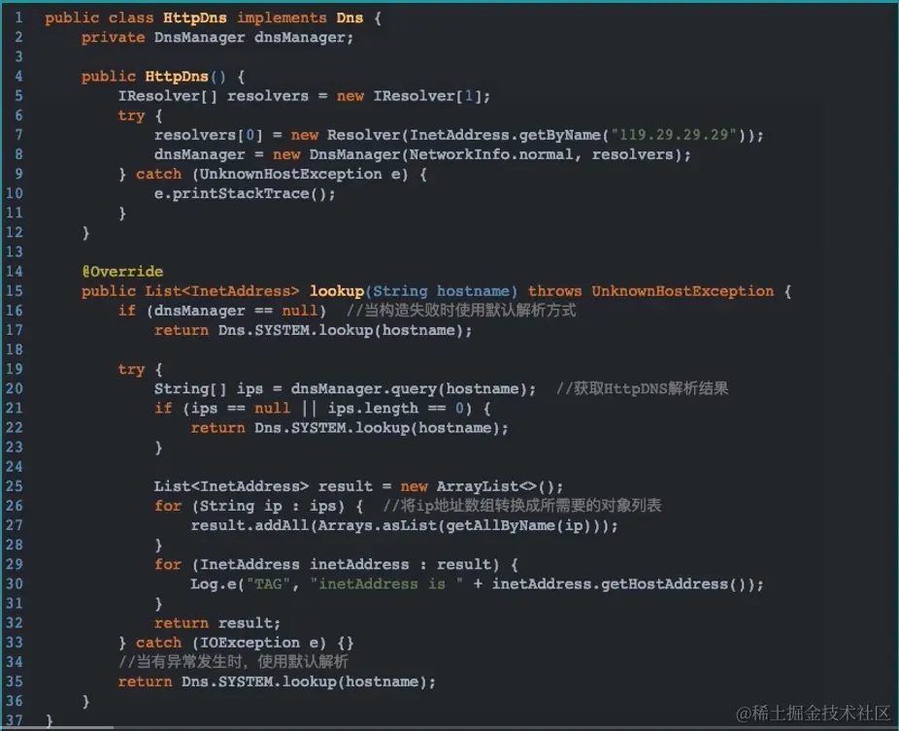The height and width of the screenshot is (731, 899).
Task: Click 'throws UnknownHostException' on line 15
Action: 650,291
